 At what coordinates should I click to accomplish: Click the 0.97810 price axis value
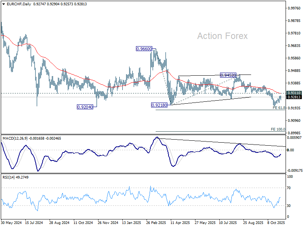294,33
